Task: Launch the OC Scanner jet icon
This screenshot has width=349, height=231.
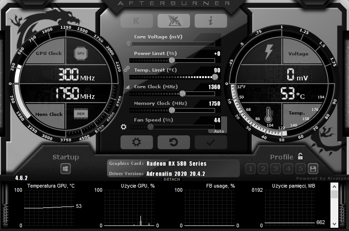Action: pos(174,21)
